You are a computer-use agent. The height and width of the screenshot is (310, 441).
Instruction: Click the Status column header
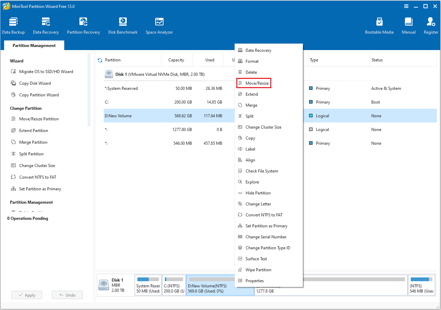(x=403, y=60)
